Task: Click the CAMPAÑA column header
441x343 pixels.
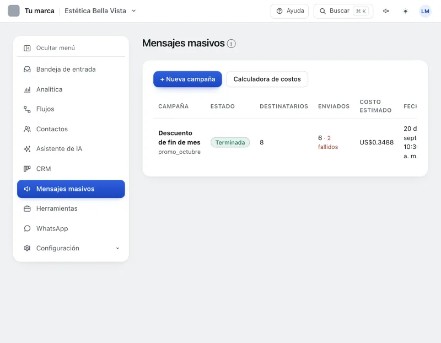Action: point(173,106)
